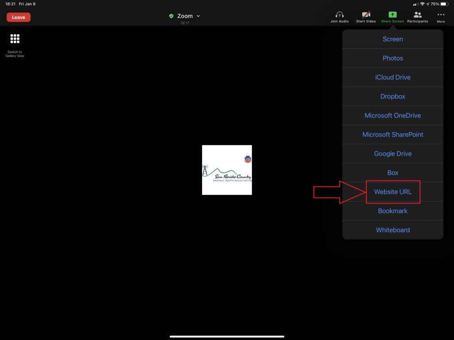Select Microsoft SharePoint option
The height and width of the screenshot is (340, 454).
point(393,135)
